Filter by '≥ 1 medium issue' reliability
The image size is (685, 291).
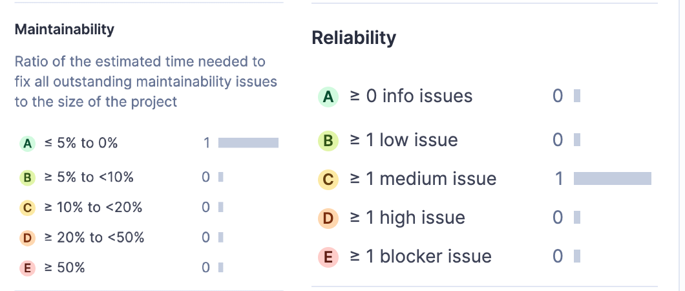point(423,179)
